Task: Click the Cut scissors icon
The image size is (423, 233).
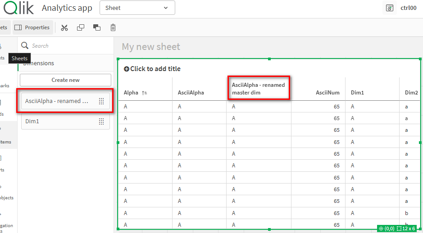Action: tap(64, 28)
